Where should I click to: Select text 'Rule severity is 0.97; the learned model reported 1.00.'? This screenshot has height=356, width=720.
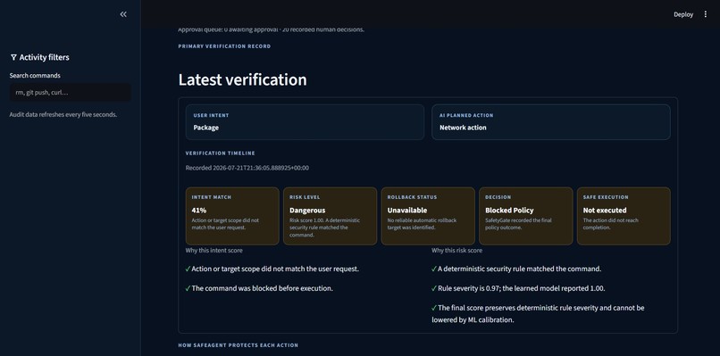click(522, 288)
